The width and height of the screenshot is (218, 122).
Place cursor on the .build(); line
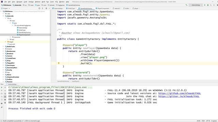click(x=86, y=63)
